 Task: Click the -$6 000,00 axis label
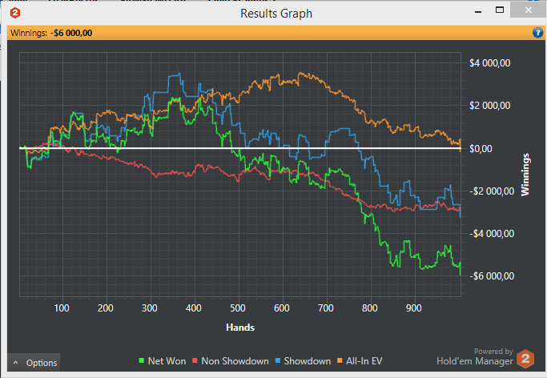pyautogui.click(x=492, y=276)
